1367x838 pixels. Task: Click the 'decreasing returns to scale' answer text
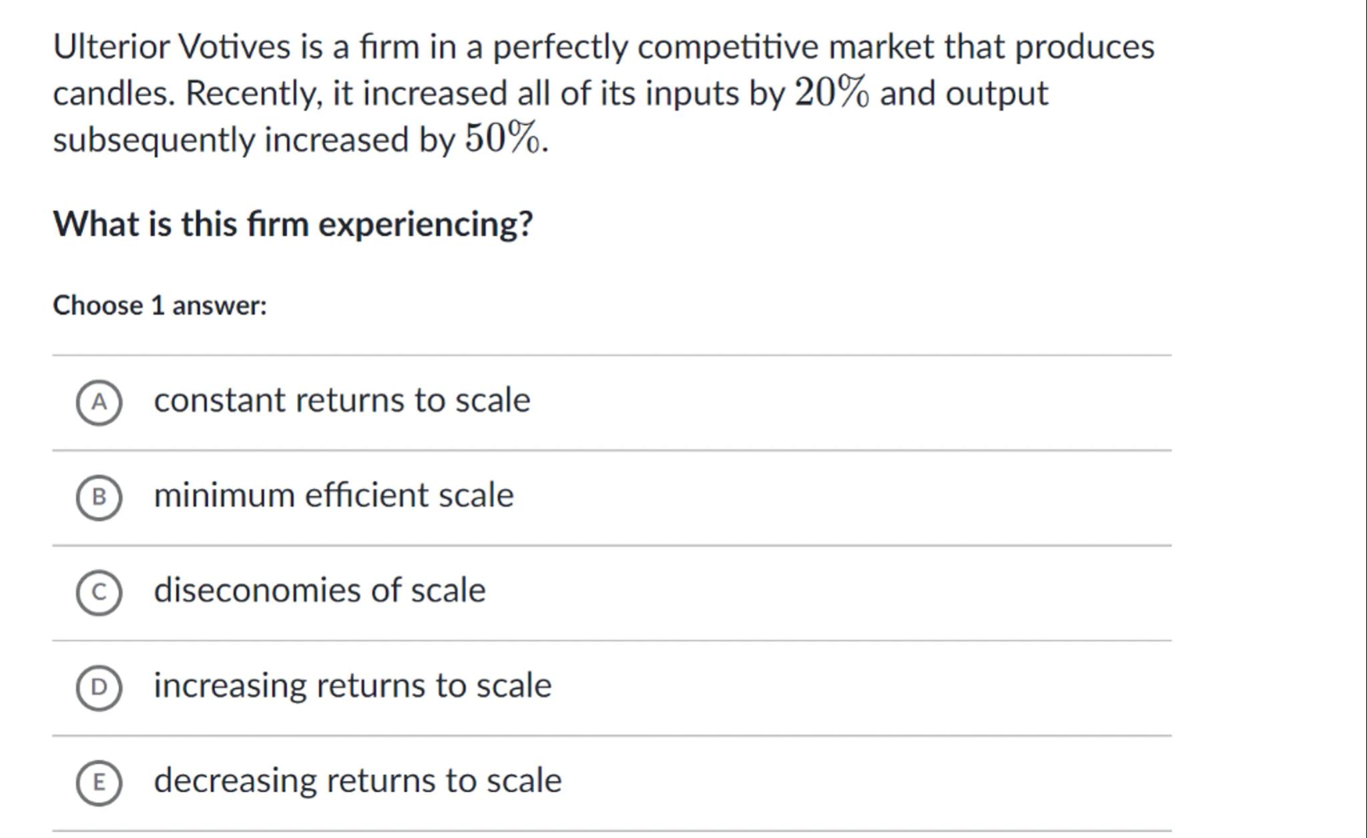358,781
